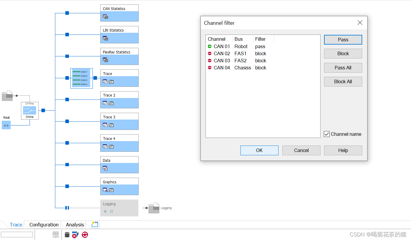Switch to the Analysis desktop tab
The image size is (411, 240).
tap(75, 225)
